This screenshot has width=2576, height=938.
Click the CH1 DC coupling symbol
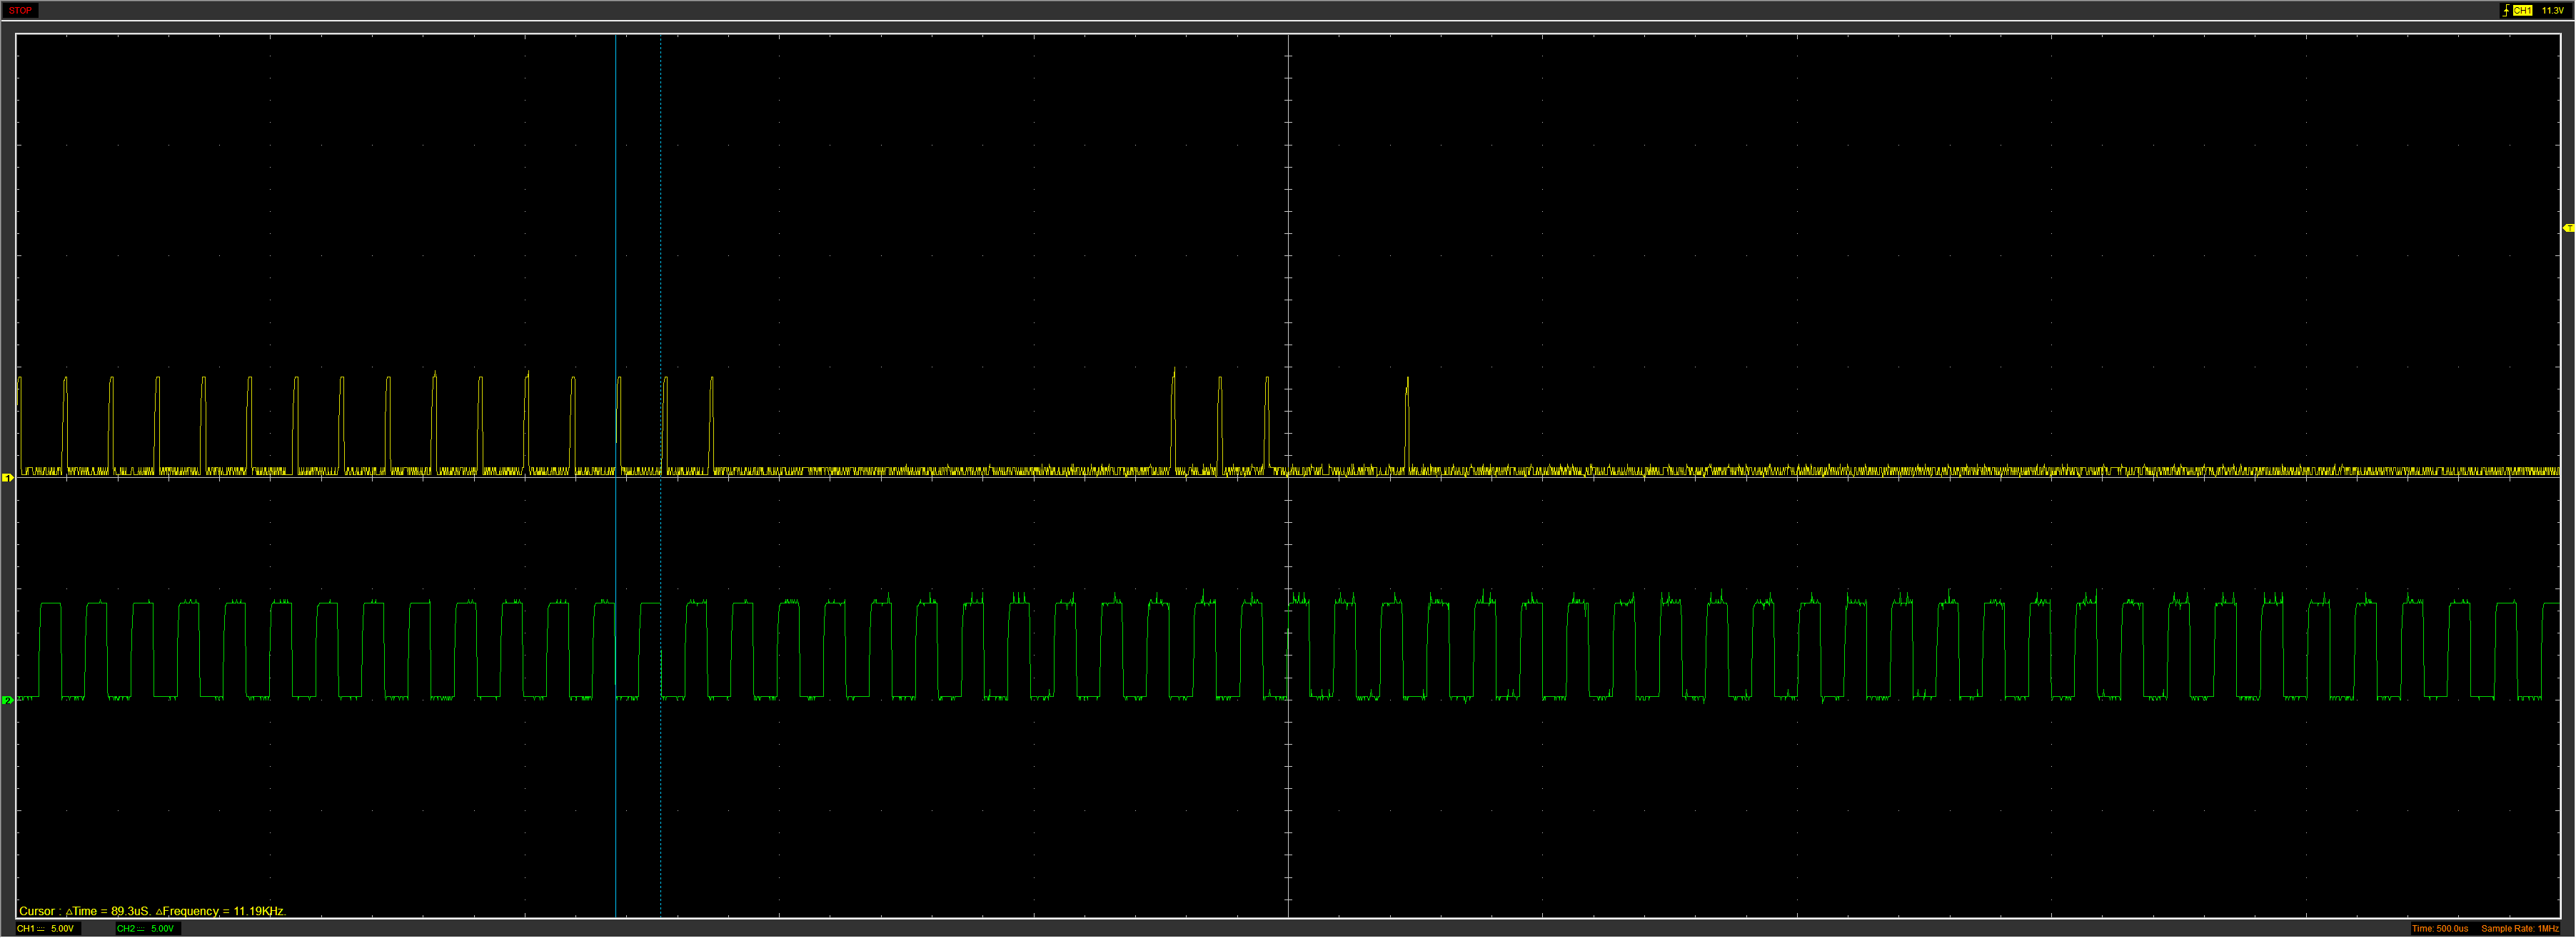coord(41,929)
